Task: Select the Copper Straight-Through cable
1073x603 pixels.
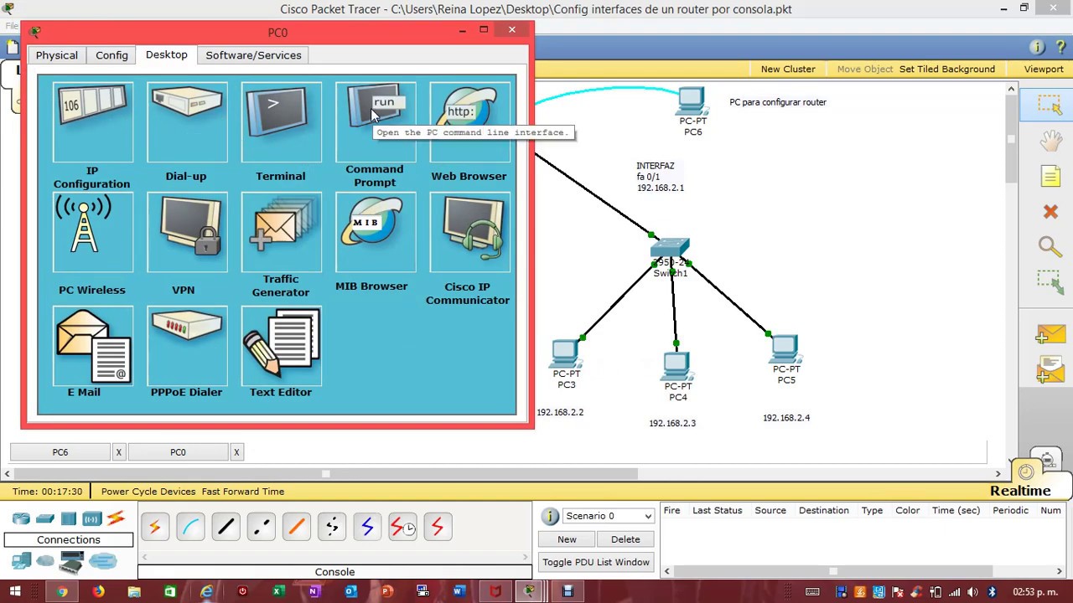Action: (x=225, y=527)
